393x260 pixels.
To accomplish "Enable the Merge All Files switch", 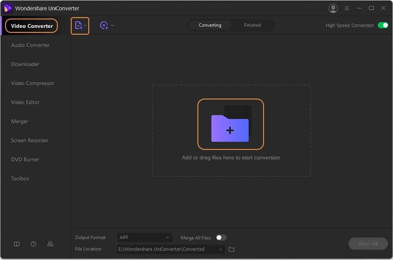I will point(221,237).
